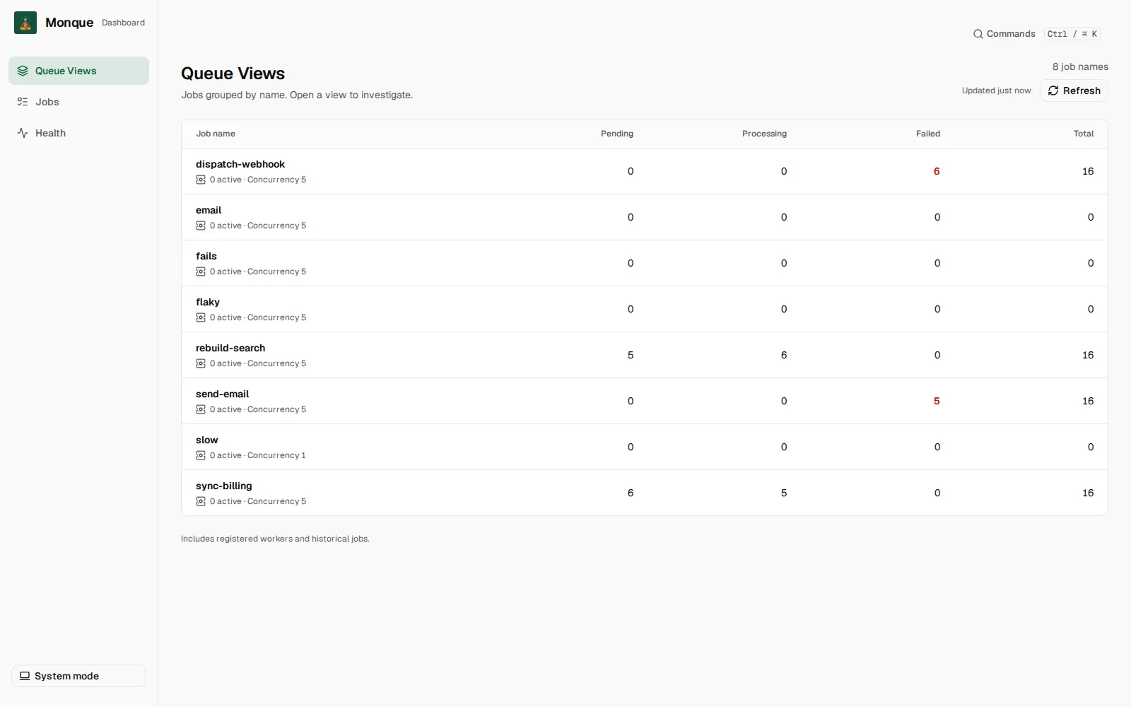Click the System mode monitor icon
Image resolution: width=1131 pixels, height=707 pixels.
click(25, 676)
